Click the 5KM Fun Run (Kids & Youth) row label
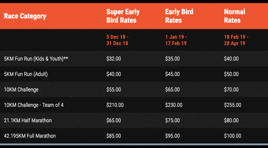The image size is (268, 148). pyautogui.click(x=36, y=59)
